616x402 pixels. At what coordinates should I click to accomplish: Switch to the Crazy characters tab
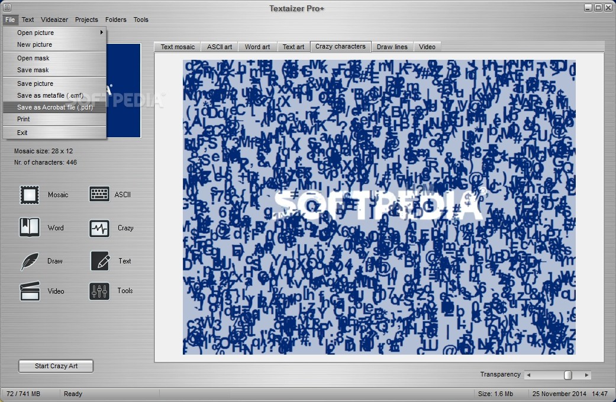(340, 46)
